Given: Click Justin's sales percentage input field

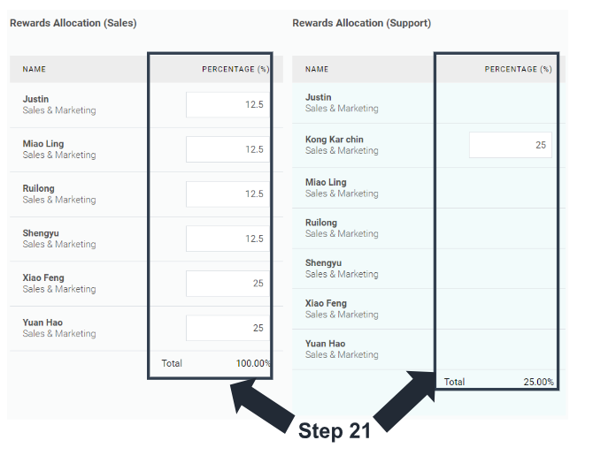Looking at the screenshot, I should click(227, 104).
